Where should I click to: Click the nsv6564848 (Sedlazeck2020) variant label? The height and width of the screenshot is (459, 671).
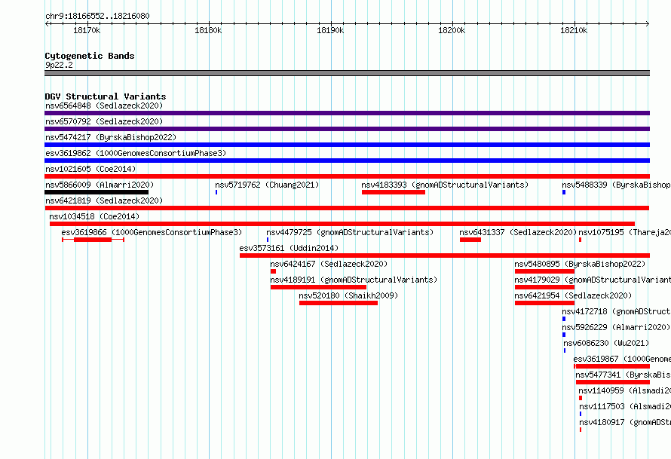tap(104, 106)
